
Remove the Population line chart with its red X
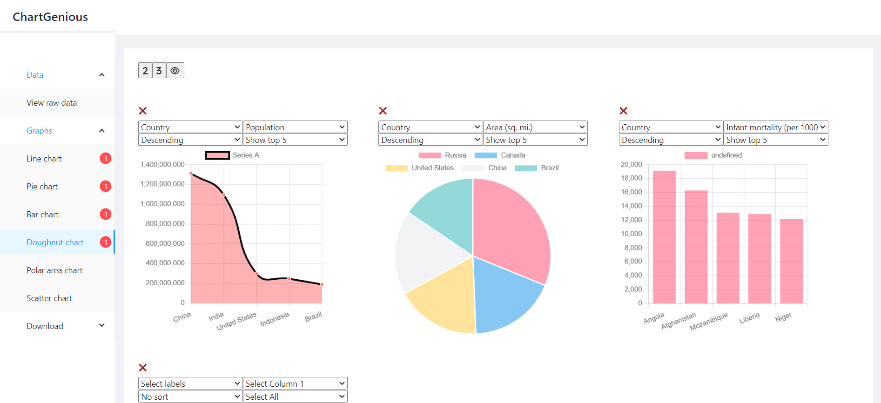(x=143, y=111)
